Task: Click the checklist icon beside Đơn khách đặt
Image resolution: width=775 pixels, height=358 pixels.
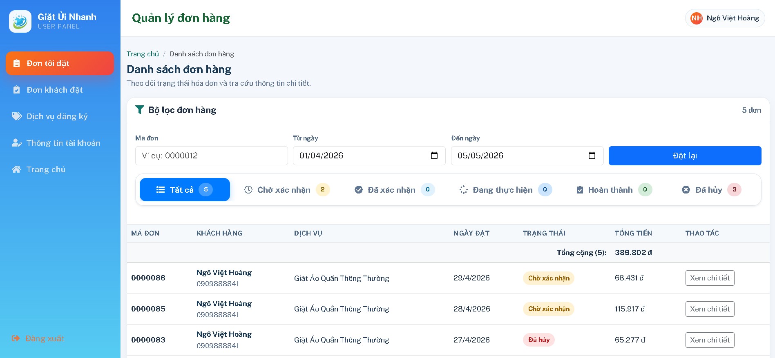Action: point(16,90)
